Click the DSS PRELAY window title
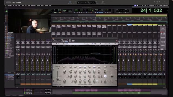Image resolution: width=173 pixels, height=97 pixels. point(17,2)
